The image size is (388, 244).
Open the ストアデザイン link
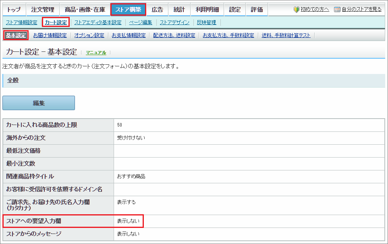tap(174, 23)
